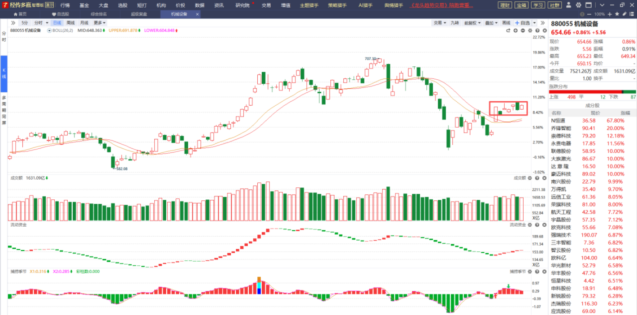
Task: Click the pencil edit icon in toolbar
Action: pyautogui.click(x=624, y=14)
